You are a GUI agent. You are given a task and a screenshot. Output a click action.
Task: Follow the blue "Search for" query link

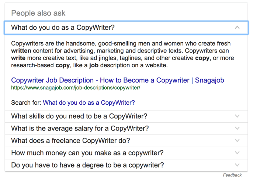[89, 102]
